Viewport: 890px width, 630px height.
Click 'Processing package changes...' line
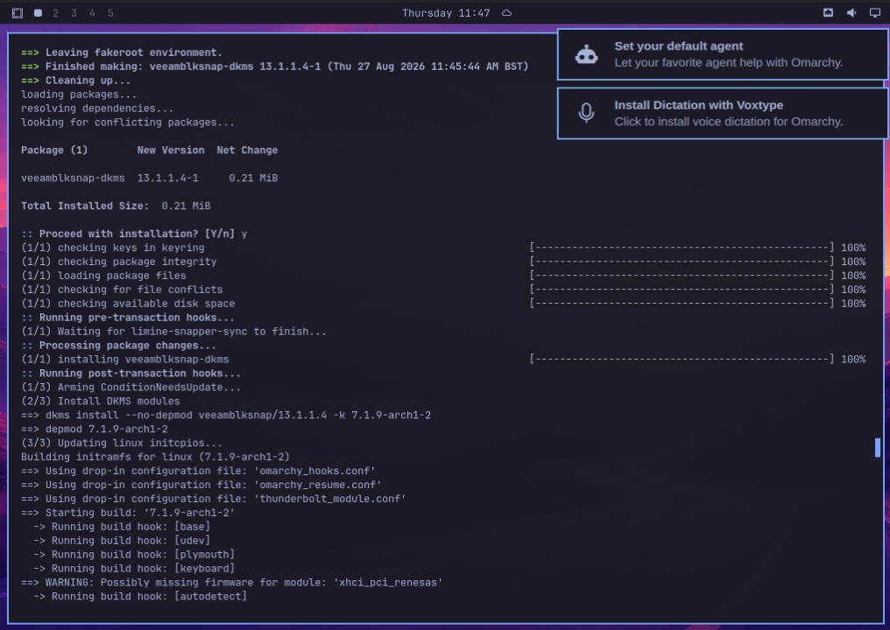[118, 346]
